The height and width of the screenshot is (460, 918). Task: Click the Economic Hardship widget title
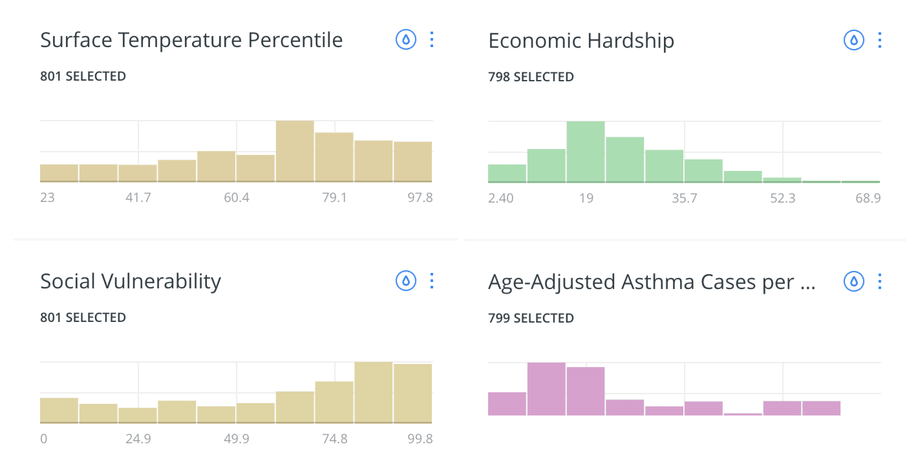pos(581,40)
